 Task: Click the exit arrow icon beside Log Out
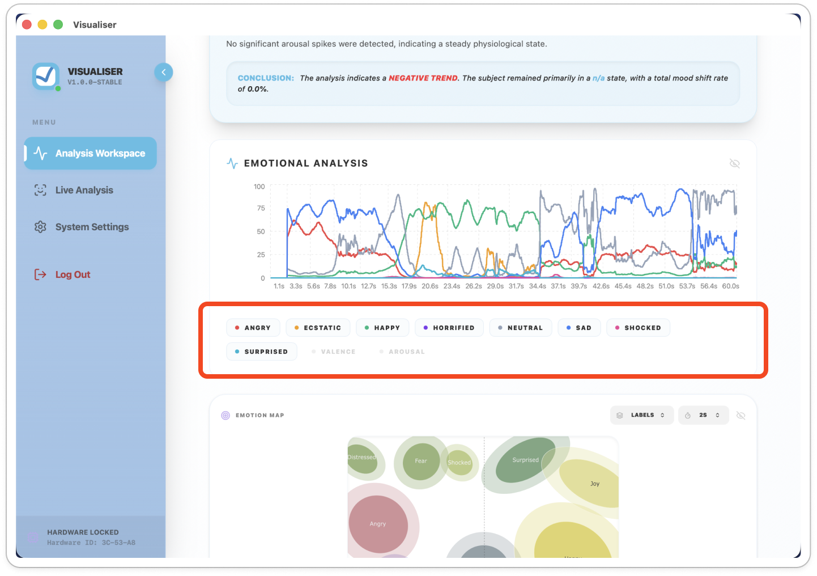(x=40, y=274)
